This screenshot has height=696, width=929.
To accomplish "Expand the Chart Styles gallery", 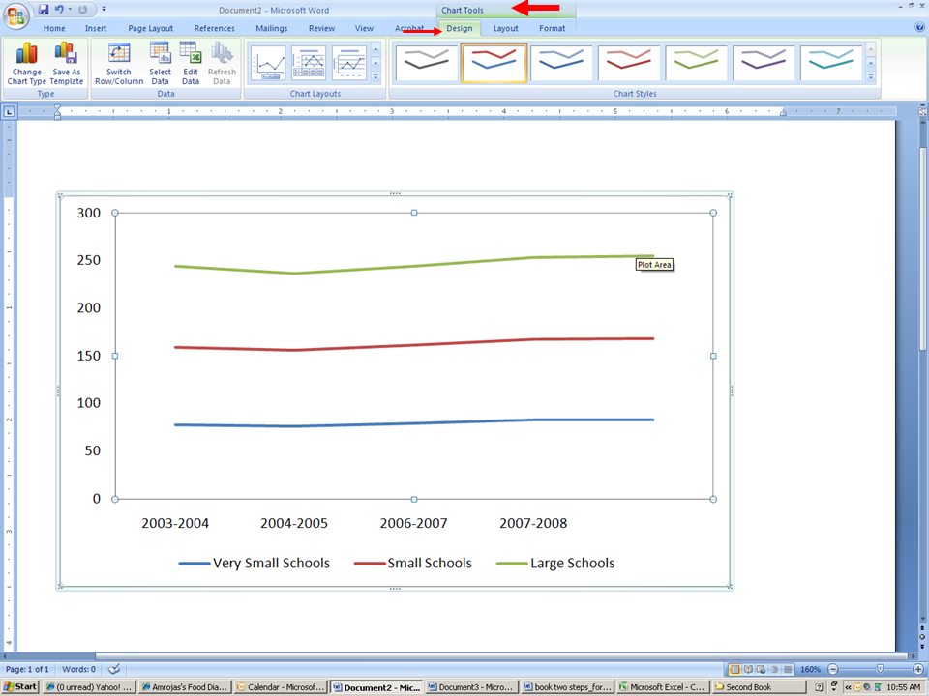I will (x=871, y=76).
